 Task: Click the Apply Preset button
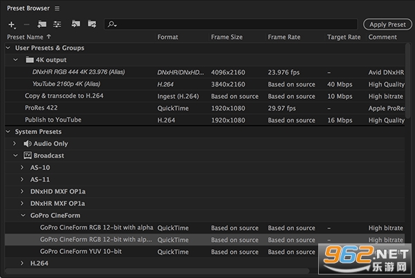[387, 24]
